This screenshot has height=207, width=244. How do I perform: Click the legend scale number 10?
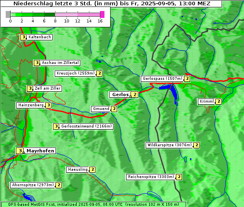(x=67, y=21)
